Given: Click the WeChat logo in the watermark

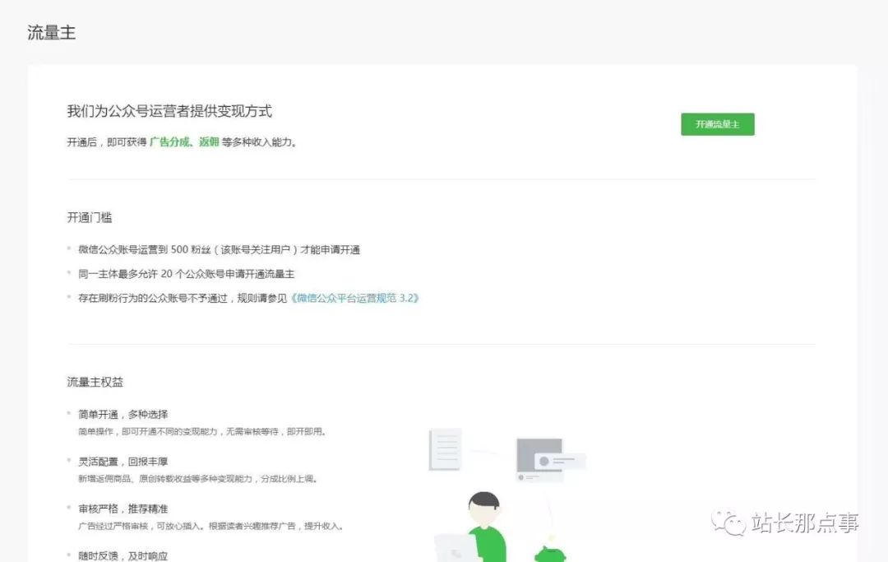Looking at the screenshot, I should (x=728, y=523).
